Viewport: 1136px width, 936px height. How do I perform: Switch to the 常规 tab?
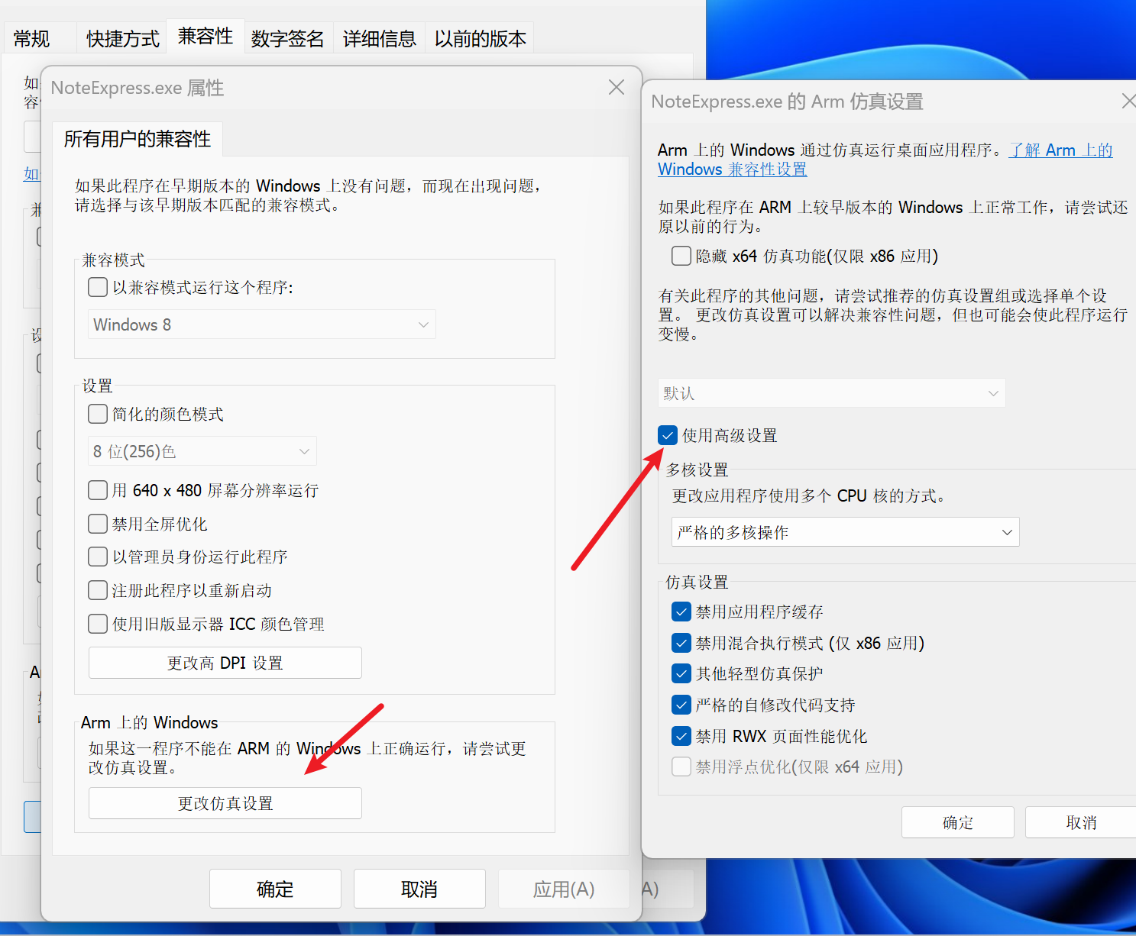point(31,38)
